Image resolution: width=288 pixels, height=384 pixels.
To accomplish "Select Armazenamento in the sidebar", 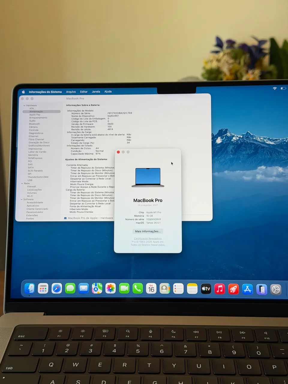I will [38, 118].
